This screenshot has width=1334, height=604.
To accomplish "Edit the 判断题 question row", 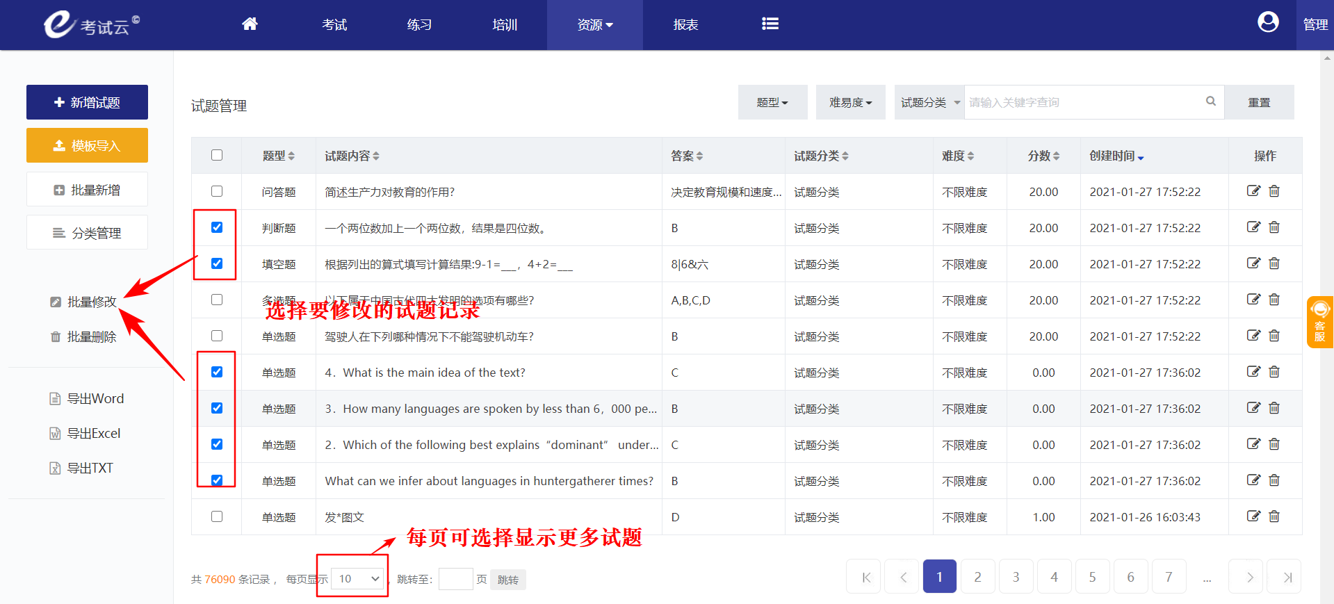I will point(1253,227).
